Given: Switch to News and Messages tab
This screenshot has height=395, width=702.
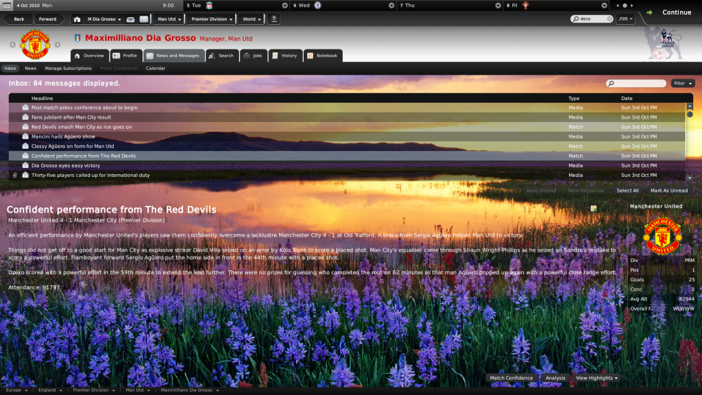Looking at the screenshot, I should pos(173,56).
